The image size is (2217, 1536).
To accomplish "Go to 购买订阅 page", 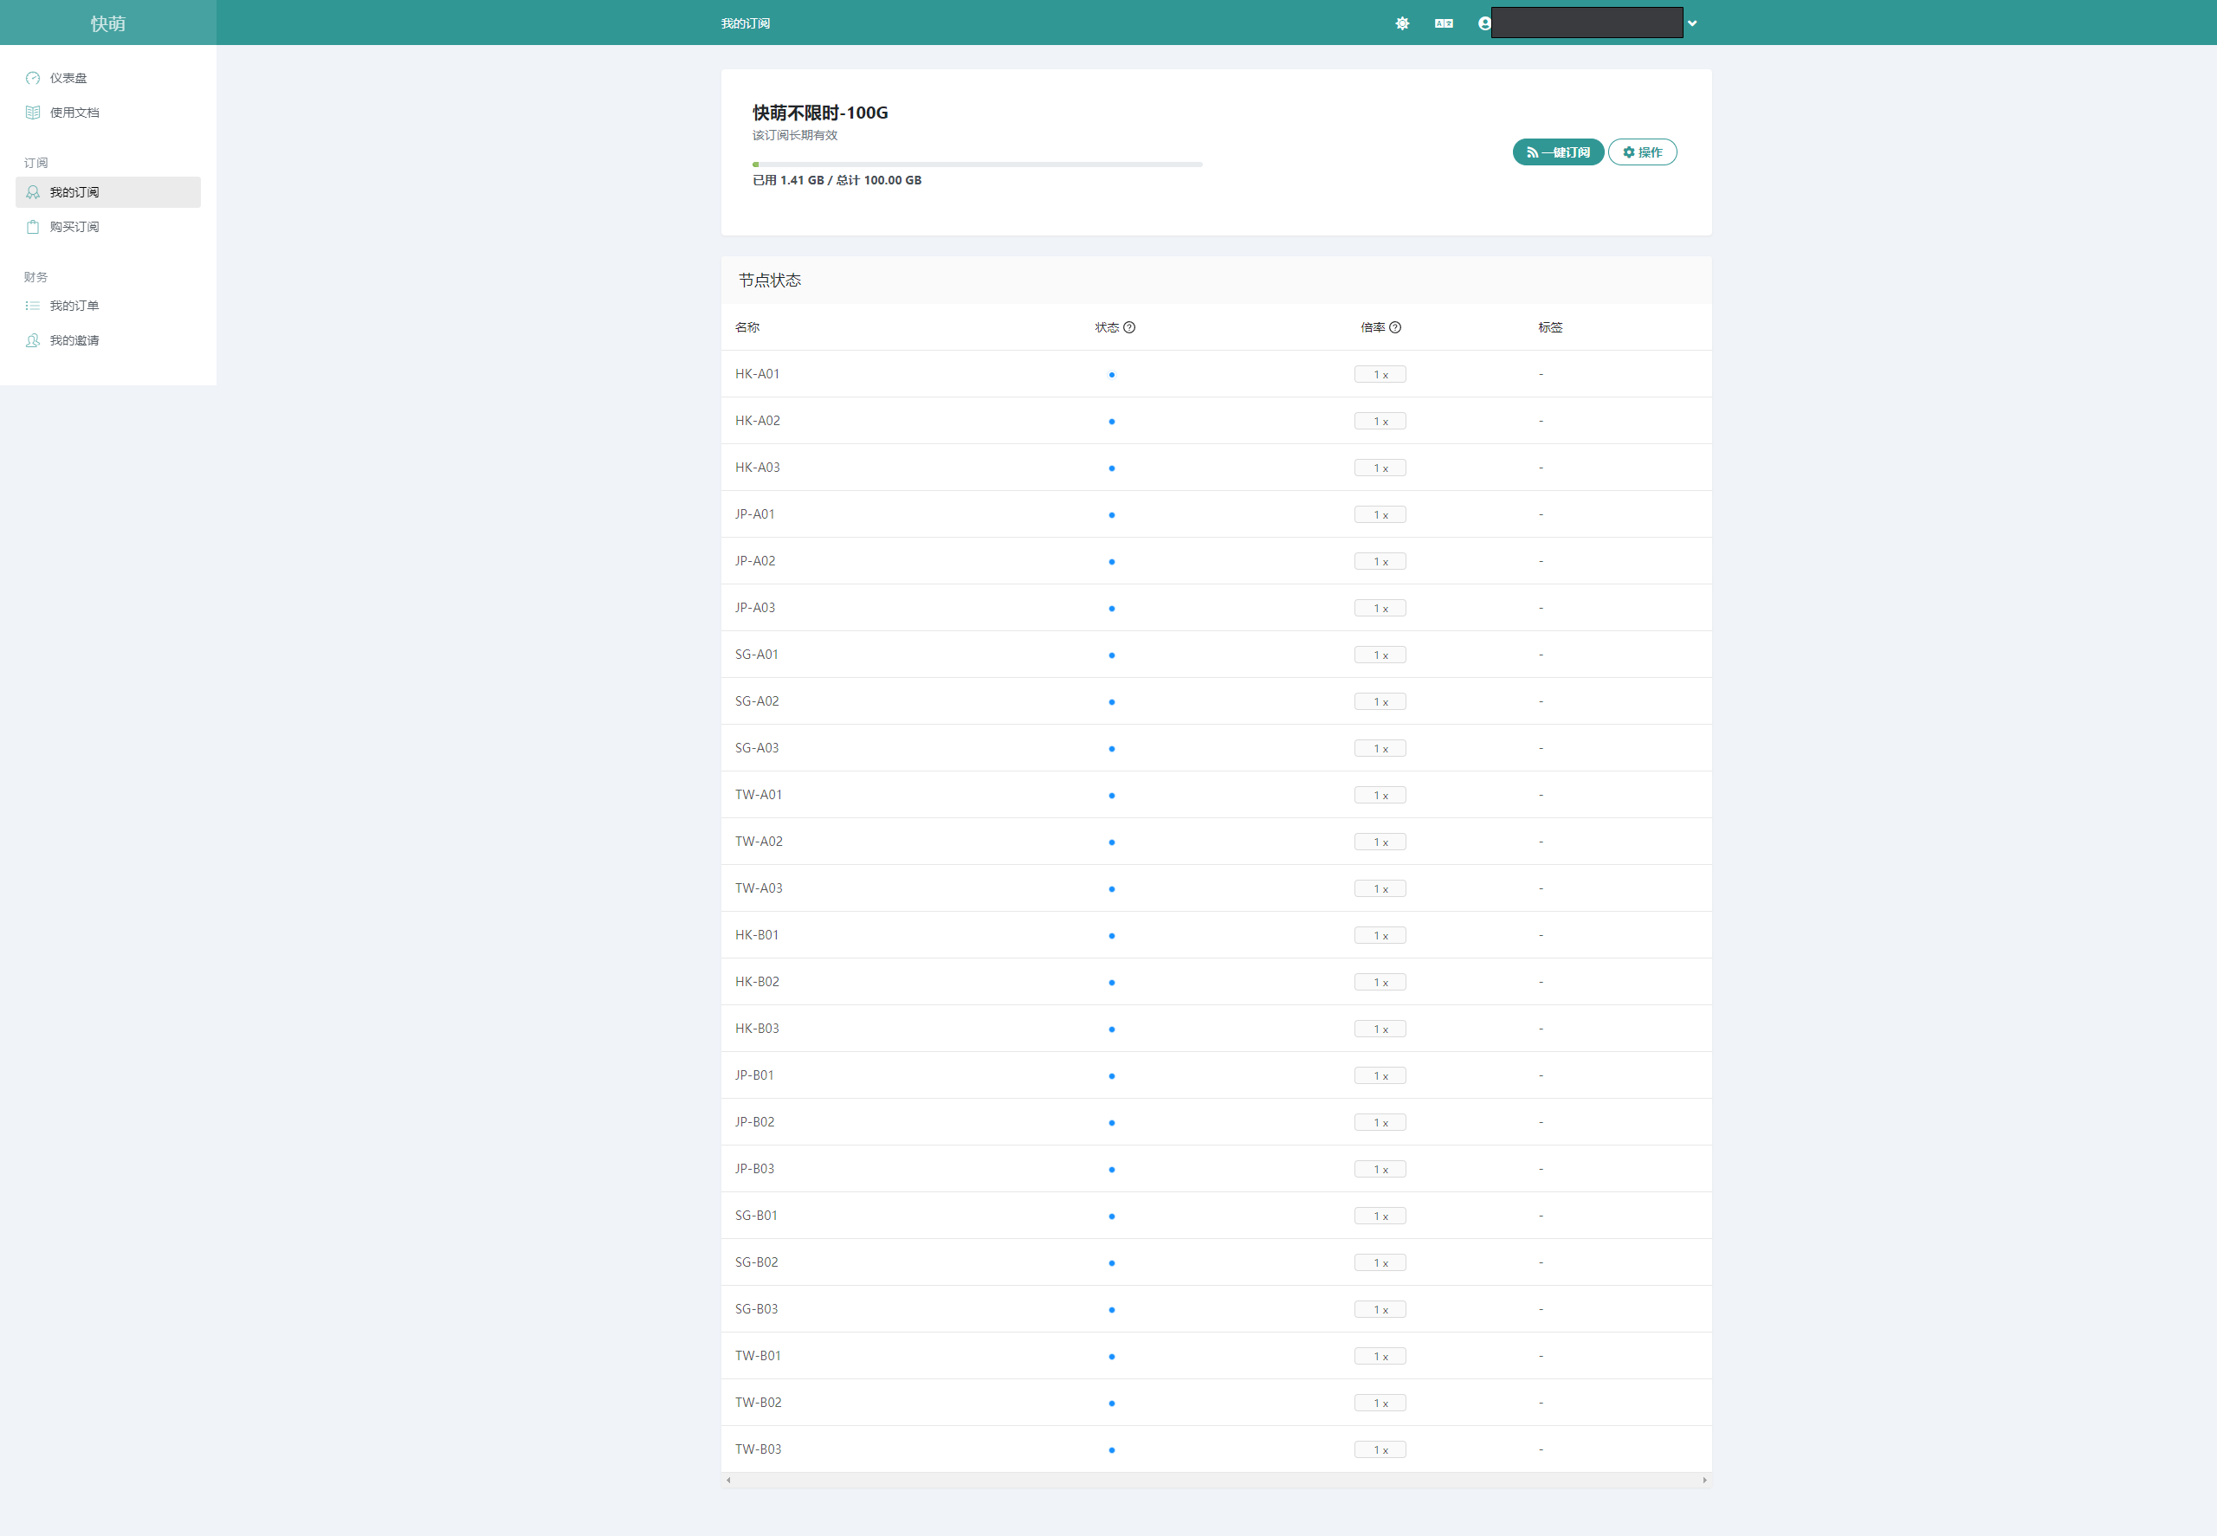I will (74, 227).
